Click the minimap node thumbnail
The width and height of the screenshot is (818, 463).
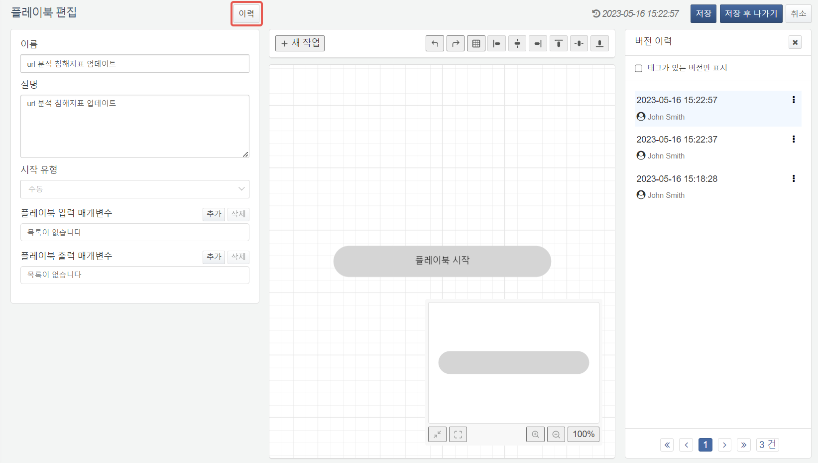click(513, 362)
